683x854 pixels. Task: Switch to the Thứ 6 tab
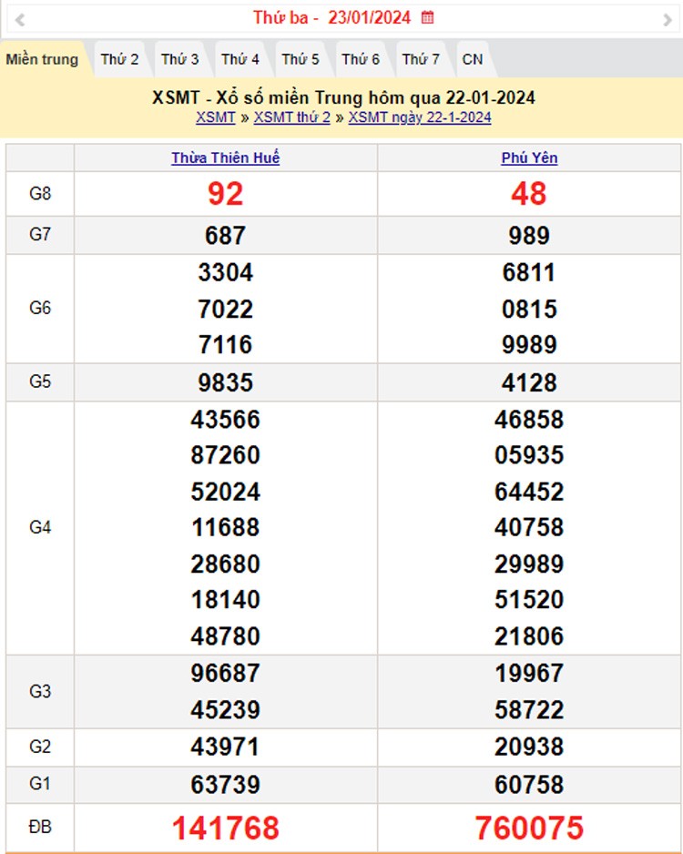(361, 59)
